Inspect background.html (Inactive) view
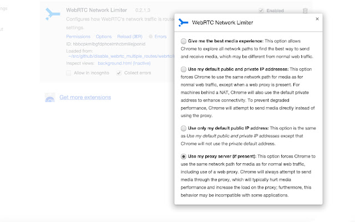This screenshot has height=222, width=355. click(x=124, y=63)
